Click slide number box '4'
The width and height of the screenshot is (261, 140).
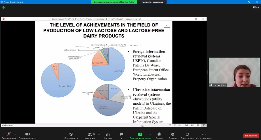(167, 25)
